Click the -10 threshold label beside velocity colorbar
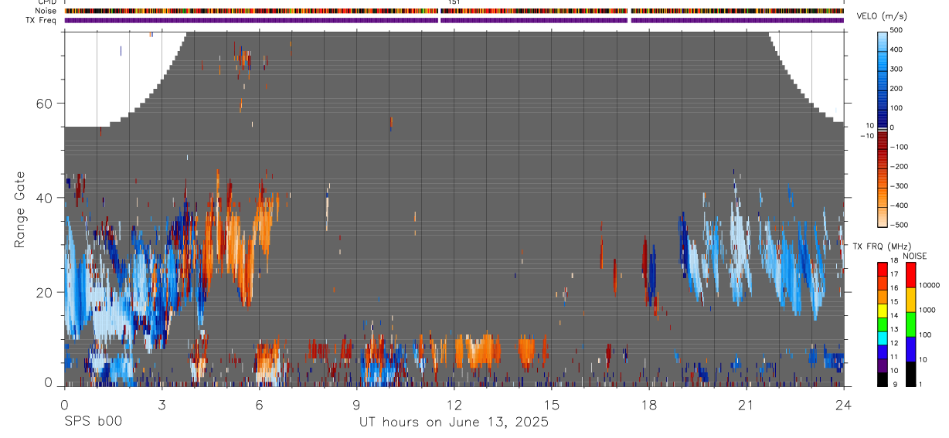Screen dimensions: 949x438 pyautogui.click(x=866, y=135)
